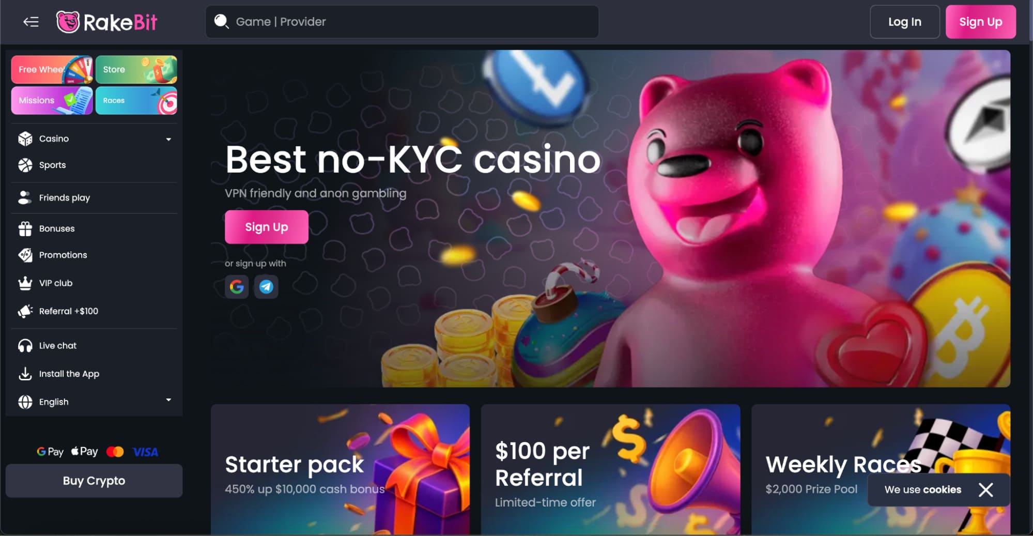Click the Log In button

coord(904,22)
